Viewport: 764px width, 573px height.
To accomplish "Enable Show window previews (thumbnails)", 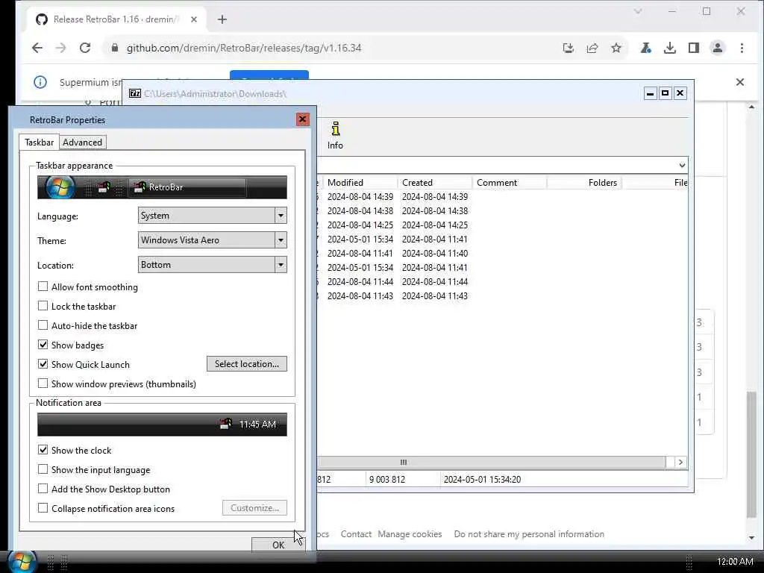I will tap(43, 383).
